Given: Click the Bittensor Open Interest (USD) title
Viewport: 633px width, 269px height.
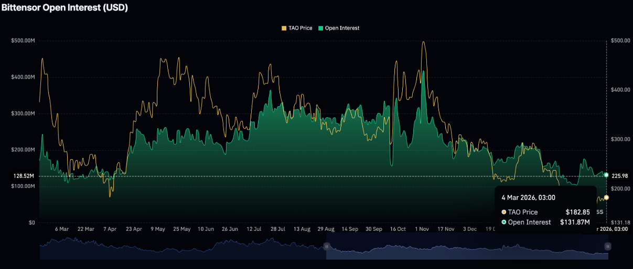Looking at the screenshot, I should pos(64,8).
